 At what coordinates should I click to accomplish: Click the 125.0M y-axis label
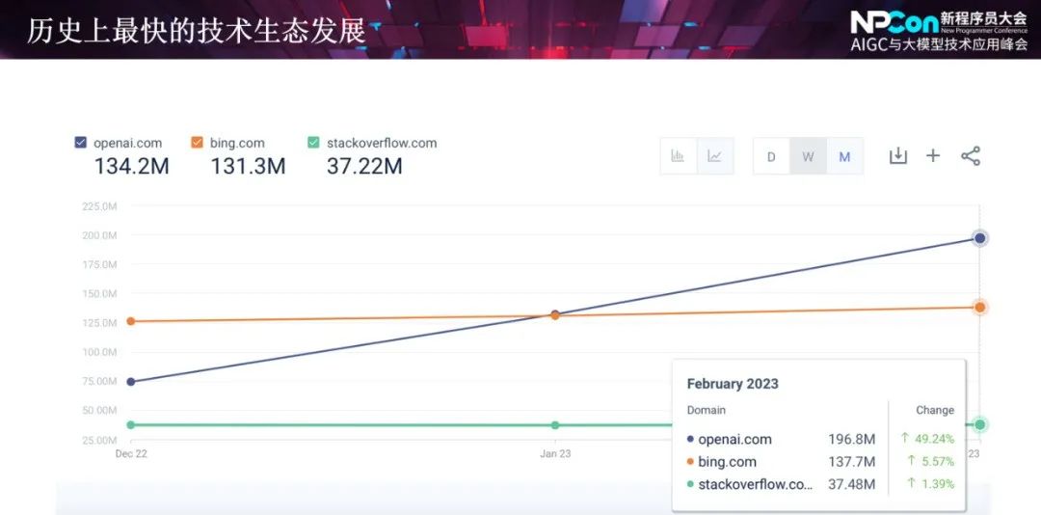click(99, 323)
